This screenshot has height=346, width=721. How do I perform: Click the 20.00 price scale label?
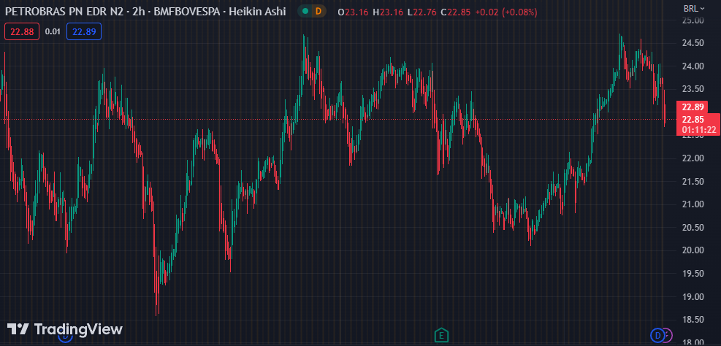click(x=693, y=250)
